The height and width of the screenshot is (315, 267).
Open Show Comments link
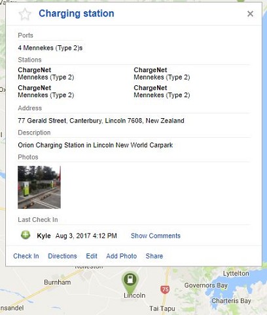click(156, 236)
